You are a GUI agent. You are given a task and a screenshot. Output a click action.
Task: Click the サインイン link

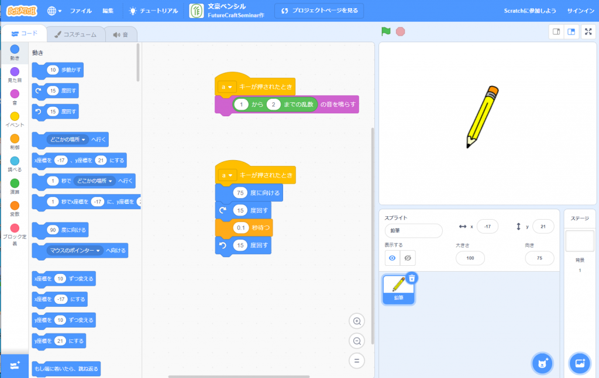pyautogui.click(x=580, y=11)
